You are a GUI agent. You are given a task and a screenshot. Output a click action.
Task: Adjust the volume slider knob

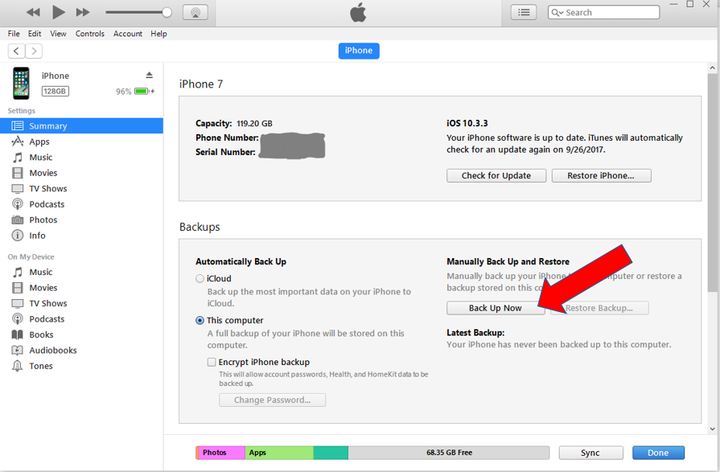pos(167,12)
